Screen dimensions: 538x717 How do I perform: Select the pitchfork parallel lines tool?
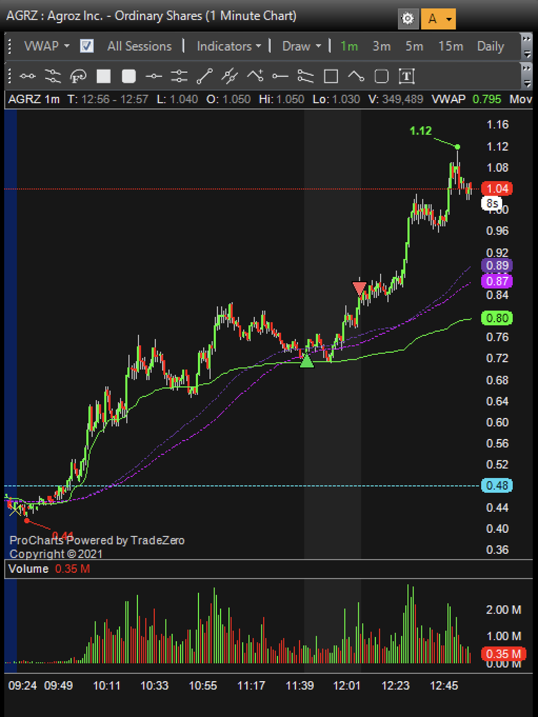(230, 77)
